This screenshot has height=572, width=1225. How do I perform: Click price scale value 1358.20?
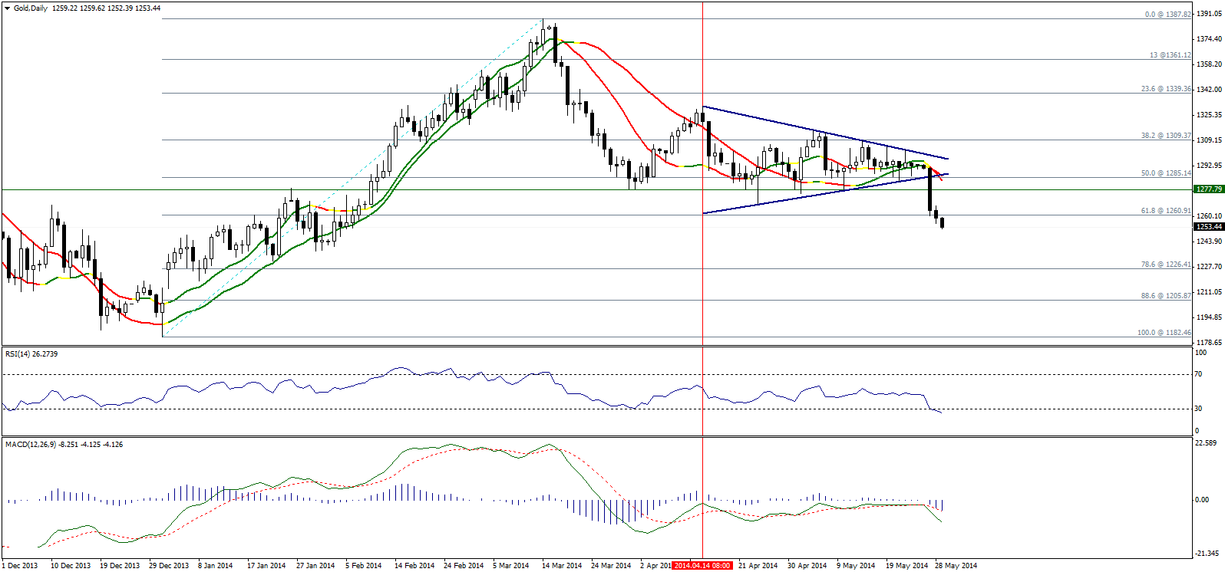click(x=1209, y=64)
